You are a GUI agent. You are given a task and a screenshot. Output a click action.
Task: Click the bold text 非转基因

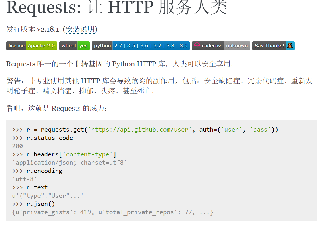point(88,64)
